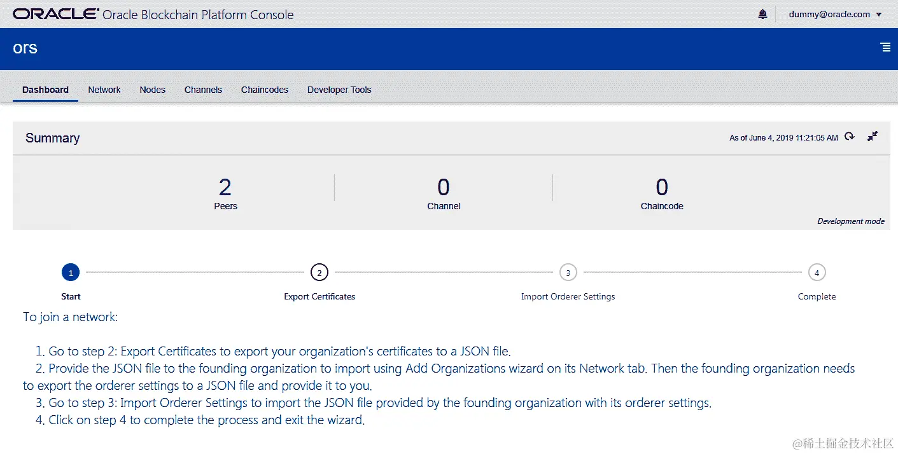
Task: Open the Developer Tools tab
Action: (x=339, y=90)
